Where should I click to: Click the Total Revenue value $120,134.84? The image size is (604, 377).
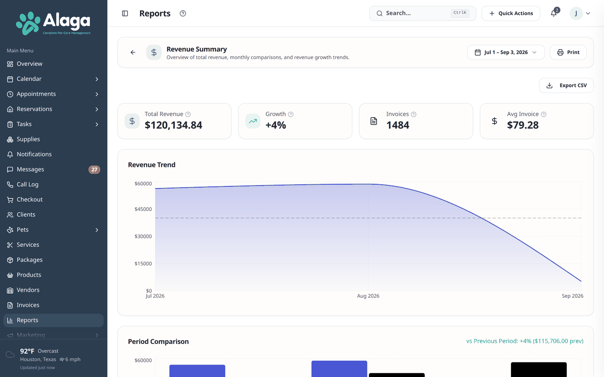coord(173,125)
